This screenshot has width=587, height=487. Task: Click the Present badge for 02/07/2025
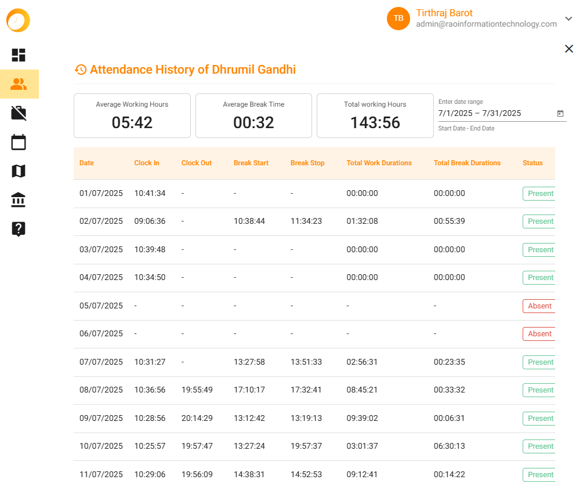pyautogui.click(x=539, y=221)
